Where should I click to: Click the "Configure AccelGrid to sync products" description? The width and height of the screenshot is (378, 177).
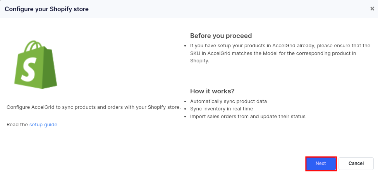point(94,107)
